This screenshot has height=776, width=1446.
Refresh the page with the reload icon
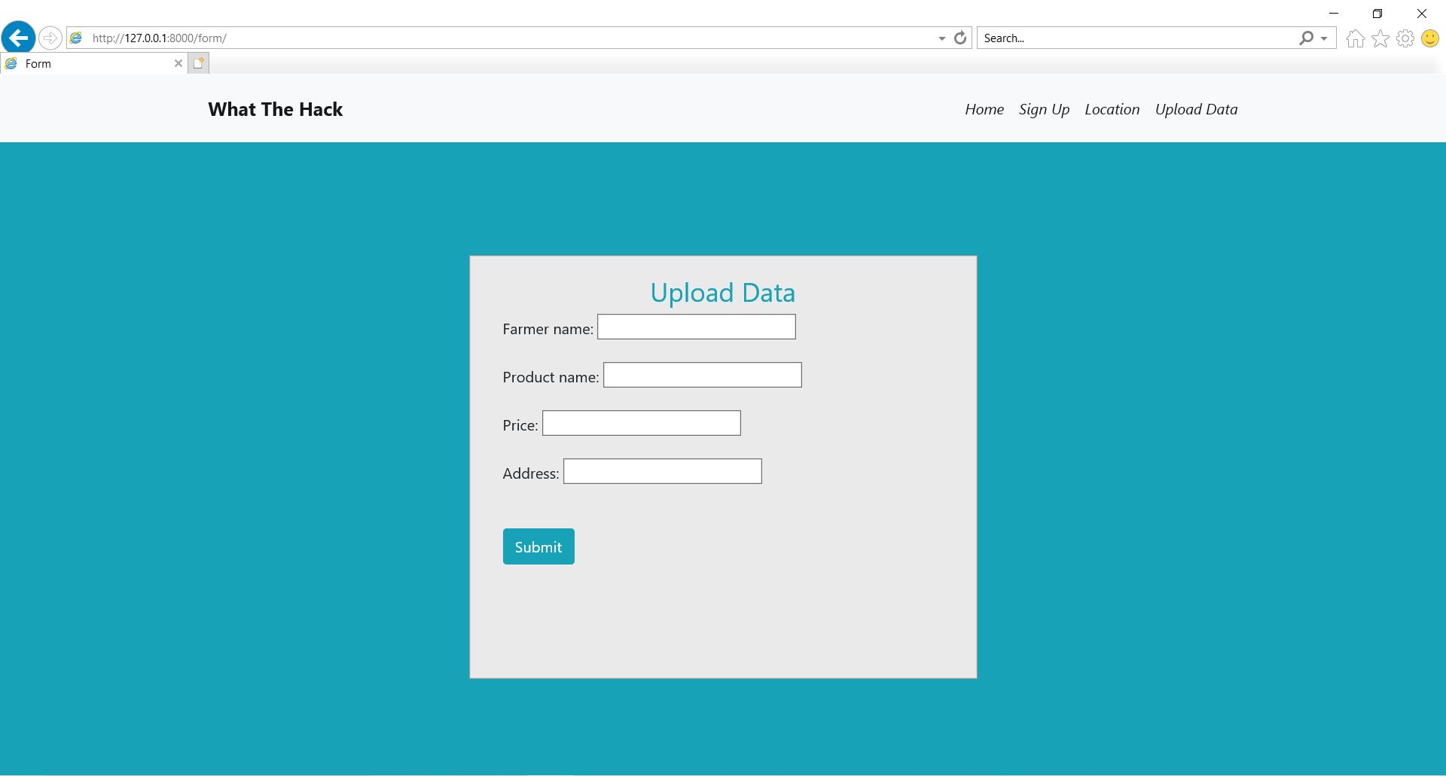(x=960, y=38)
